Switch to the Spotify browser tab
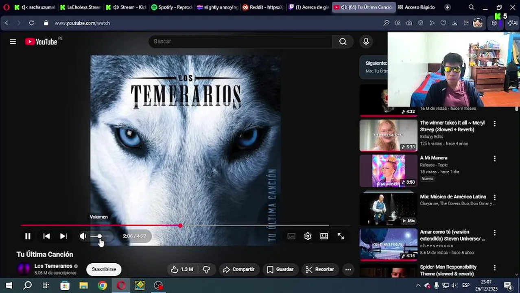Viewport: 520px width, 293px height. click(x=172, y=7)
